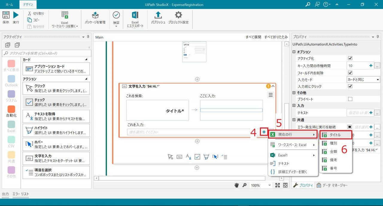Open the feedback person icon in title bar
The image size is (383, 206).
pos(317,4)
